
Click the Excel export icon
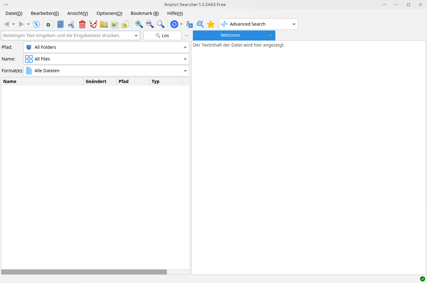point(50,24)
